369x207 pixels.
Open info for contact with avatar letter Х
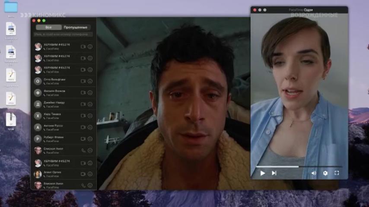point(90,116)
